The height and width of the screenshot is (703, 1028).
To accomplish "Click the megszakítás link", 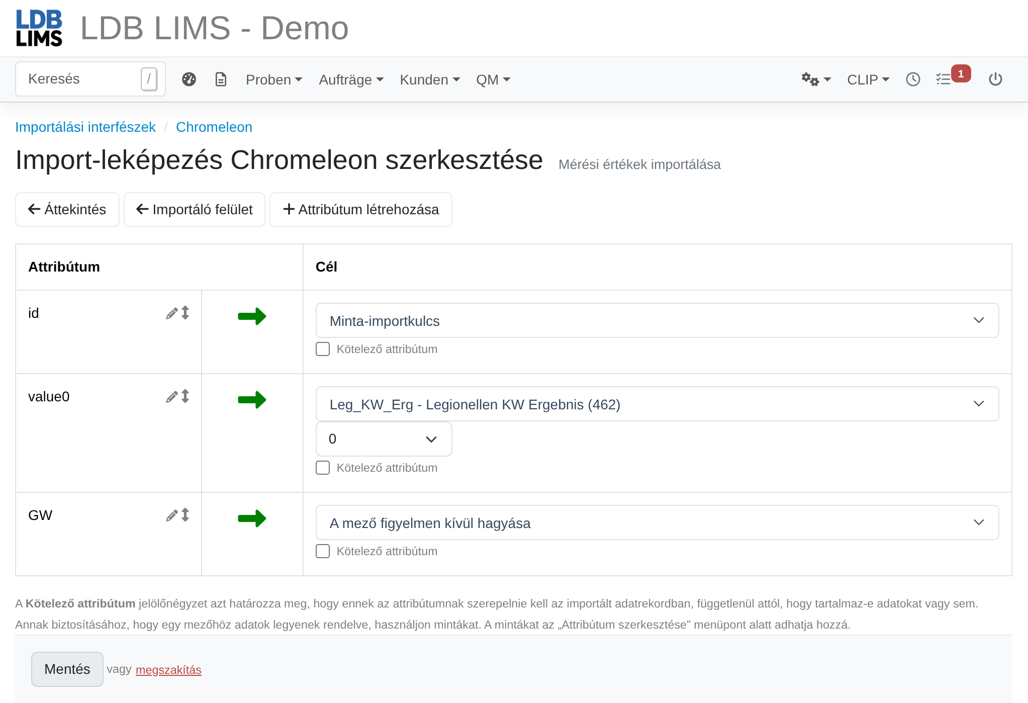I will [x=168, y=670].
